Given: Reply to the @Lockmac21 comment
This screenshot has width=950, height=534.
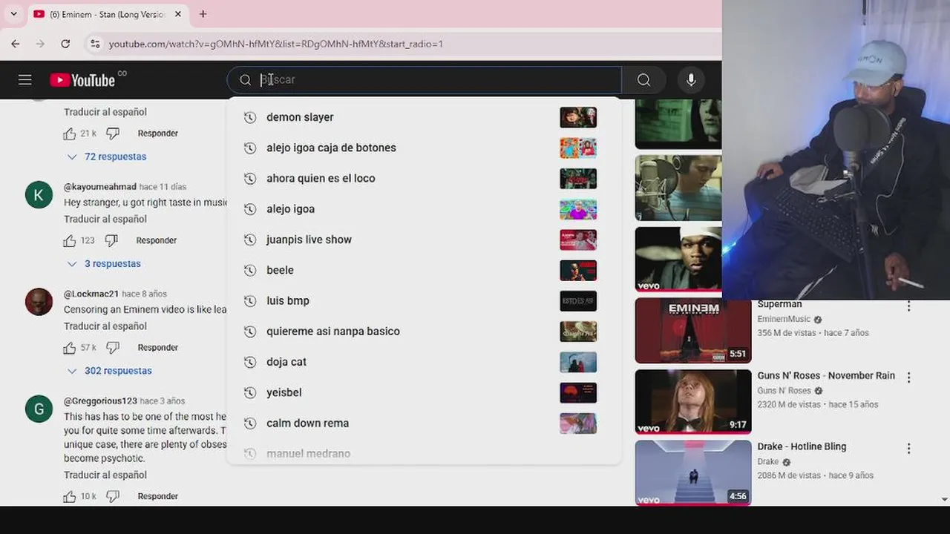Looking at the screenshot, I should pos(158,347).
